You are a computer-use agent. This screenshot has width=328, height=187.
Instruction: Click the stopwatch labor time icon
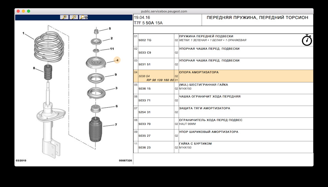coord(307,40)
